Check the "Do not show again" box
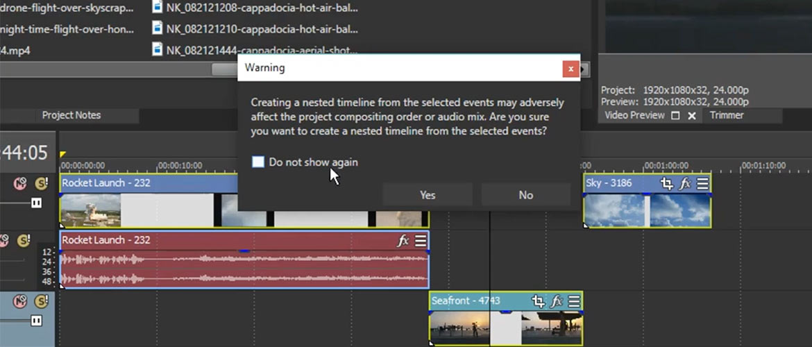Screen dimensions: 812x347 coord(258,162)
